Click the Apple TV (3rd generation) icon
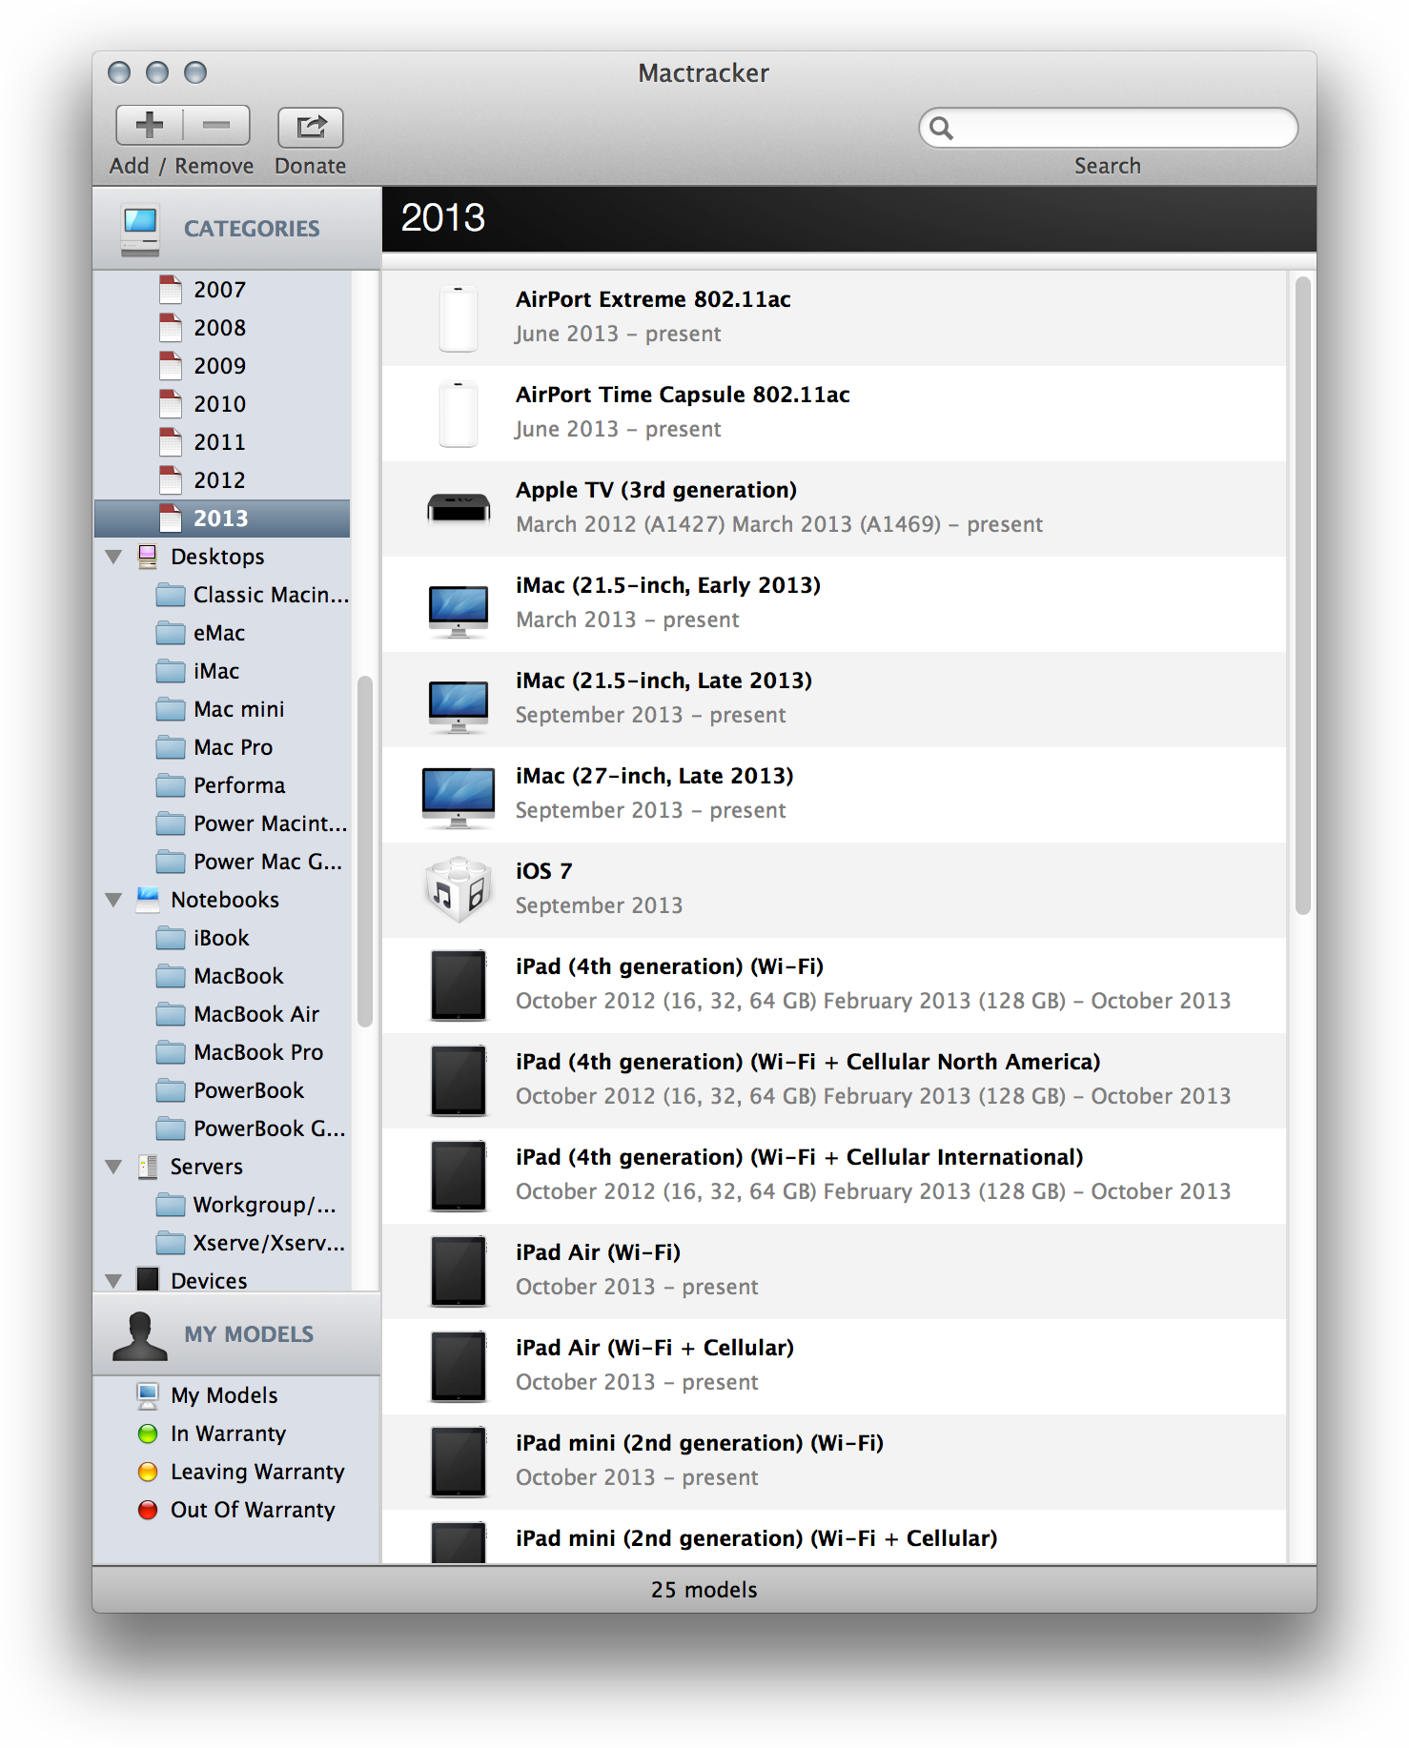The height and width of the screenshot is (1748, 1409). (459, 508)
